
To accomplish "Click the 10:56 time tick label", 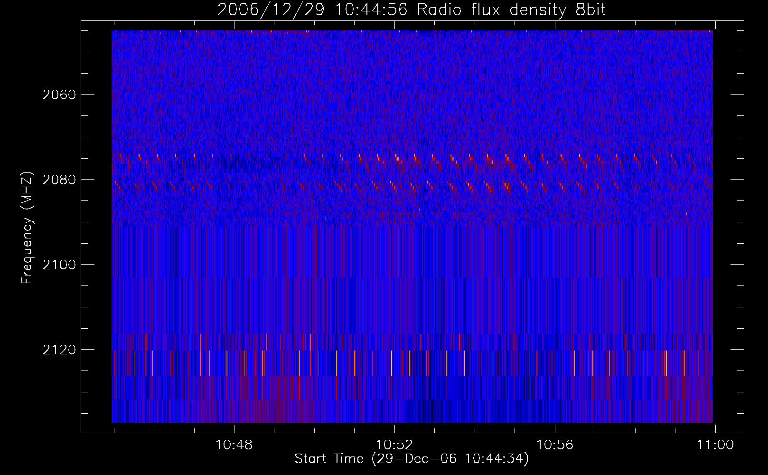I will (555, 445).
